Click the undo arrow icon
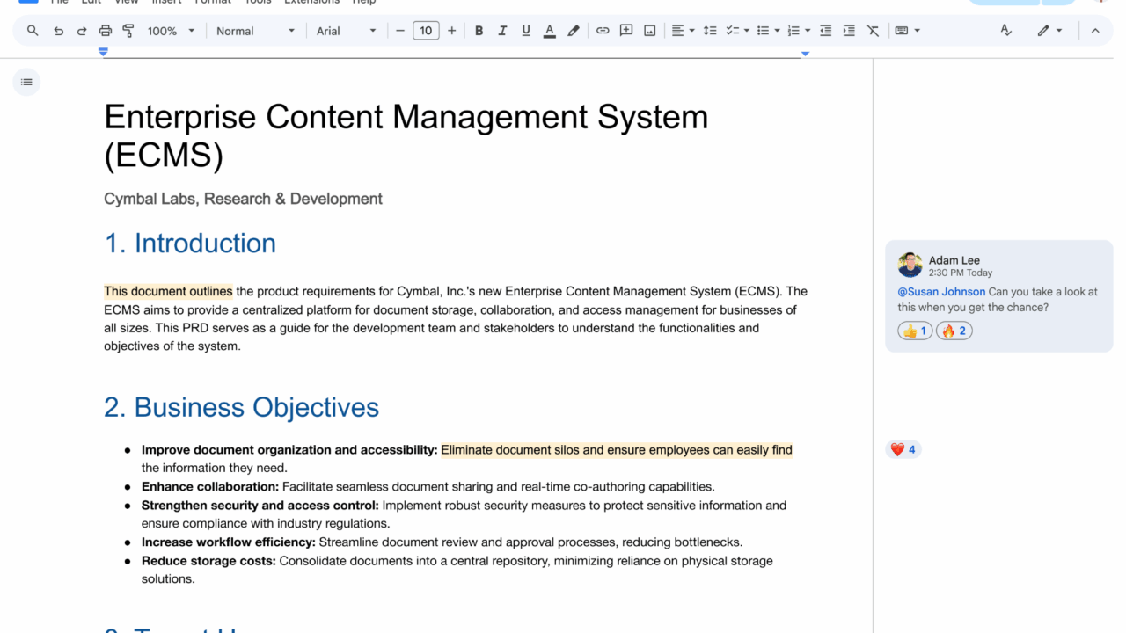Image resolution: width=1126 pixels, height=633 pixels. coord(58,31)
